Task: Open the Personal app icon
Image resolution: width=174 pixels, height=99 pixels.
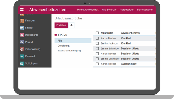Action: tap(22, 56)
